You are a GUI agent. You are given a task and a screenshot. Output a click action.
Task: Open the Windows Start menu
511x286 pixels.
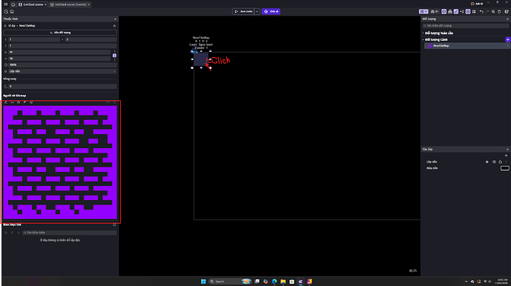pyautogui.click(x=203, y=282)
